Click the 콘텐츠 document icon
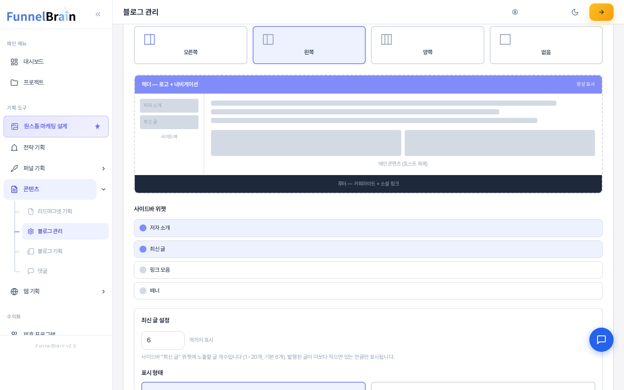Viewport: 624px width, 390px height. (14, 189)
